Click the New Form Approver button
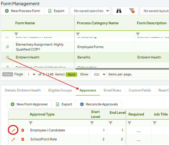The image size is (169, 145). pos(29,104)
